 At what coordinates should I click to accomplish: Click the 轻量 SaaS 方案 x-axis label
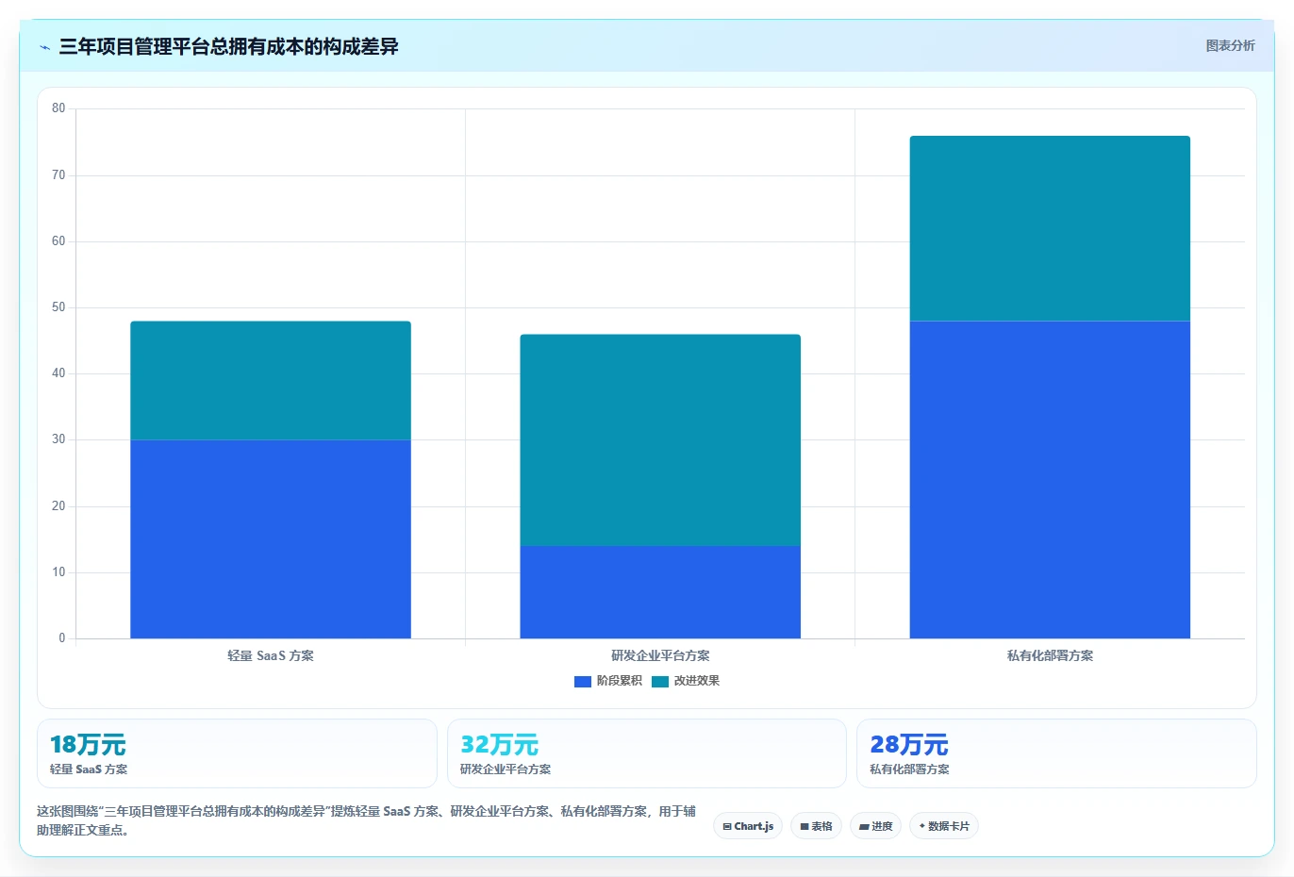271,655
